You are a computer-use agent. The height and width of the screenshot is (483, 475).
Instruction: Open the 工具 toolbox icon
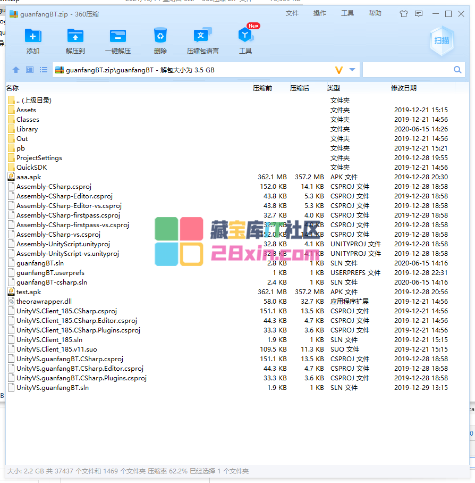point(245,36)
